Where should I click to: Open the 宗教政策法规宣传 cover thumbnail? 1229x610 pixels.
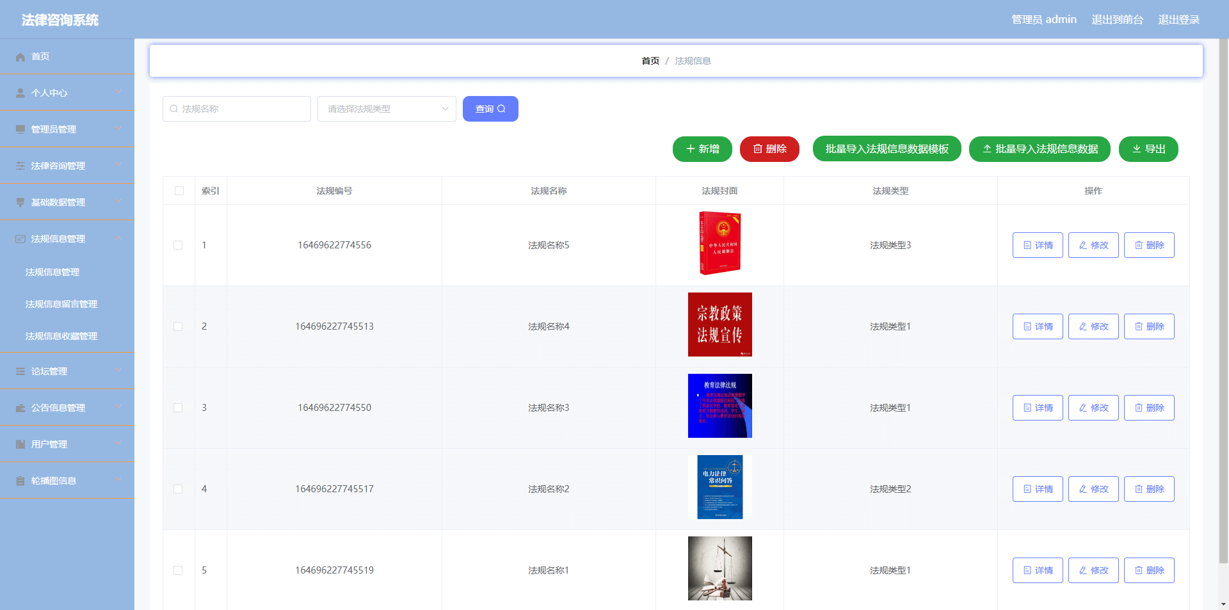point(719,325)
